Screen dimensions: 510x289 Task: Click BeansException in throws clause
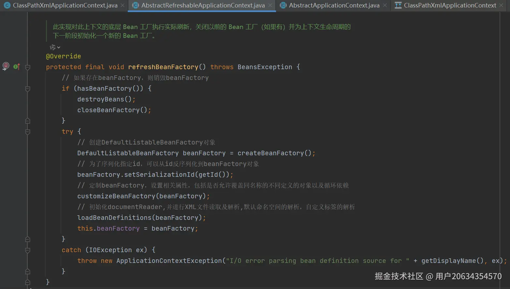click(x=265, y=67)
